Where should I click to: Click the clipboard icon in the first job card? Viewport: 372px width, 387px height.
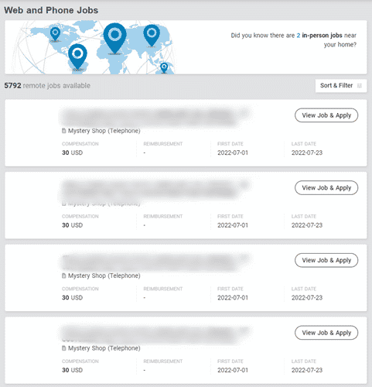(63, 131)
